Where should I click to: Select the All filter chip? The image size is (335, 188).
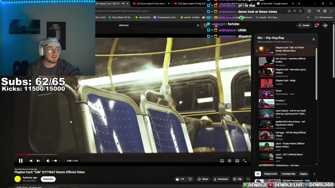(258, 174)
